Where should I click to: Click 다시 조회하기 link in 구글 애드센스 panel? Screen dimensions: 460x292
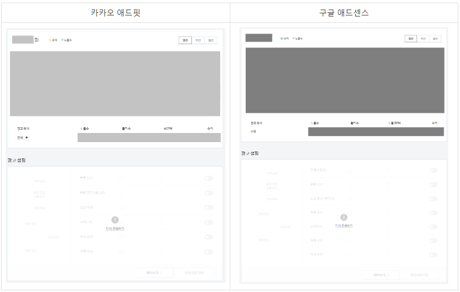click(344, 226)
